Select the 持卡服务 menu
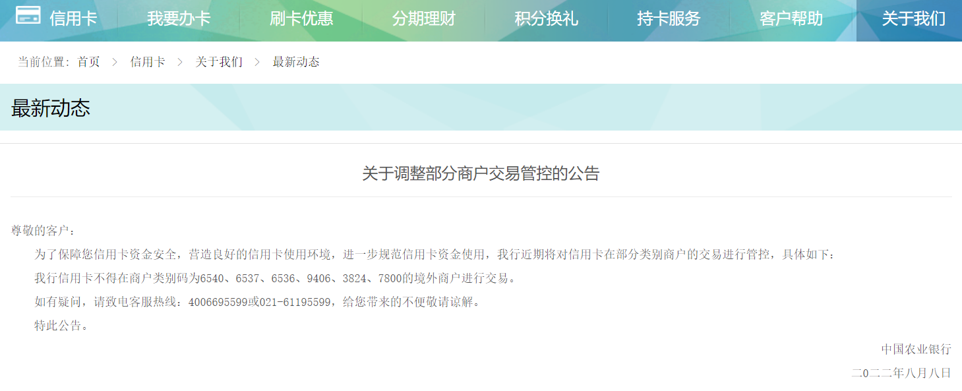Screen dimensions: 962x391 [669, 18]
